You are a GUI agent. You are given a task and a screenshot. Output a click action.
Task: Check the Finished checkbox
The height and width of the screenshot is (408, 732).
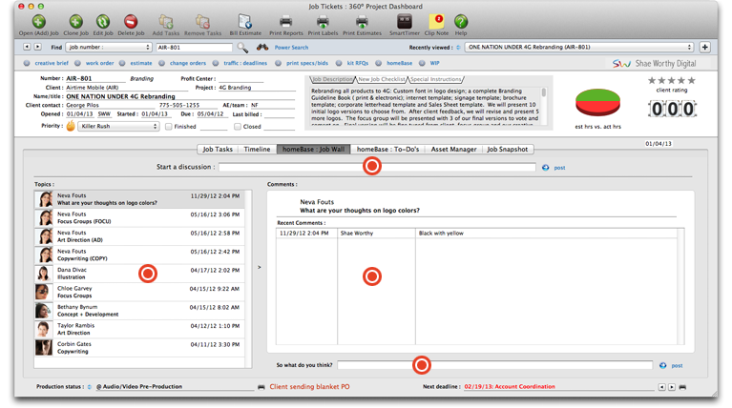click(x=169, y=126)
